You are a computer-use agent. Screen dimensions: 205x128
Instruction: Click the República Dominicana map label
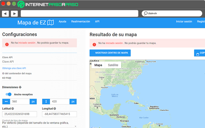(154, 108)
